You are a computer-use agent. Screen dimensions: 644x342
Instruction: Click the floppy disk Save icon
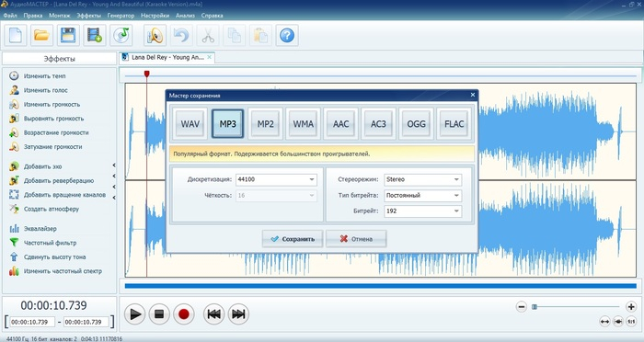68,35
